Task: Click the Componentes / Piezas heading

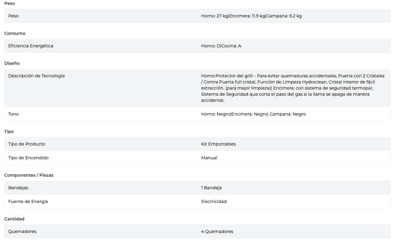Action: tap(29, 175)
